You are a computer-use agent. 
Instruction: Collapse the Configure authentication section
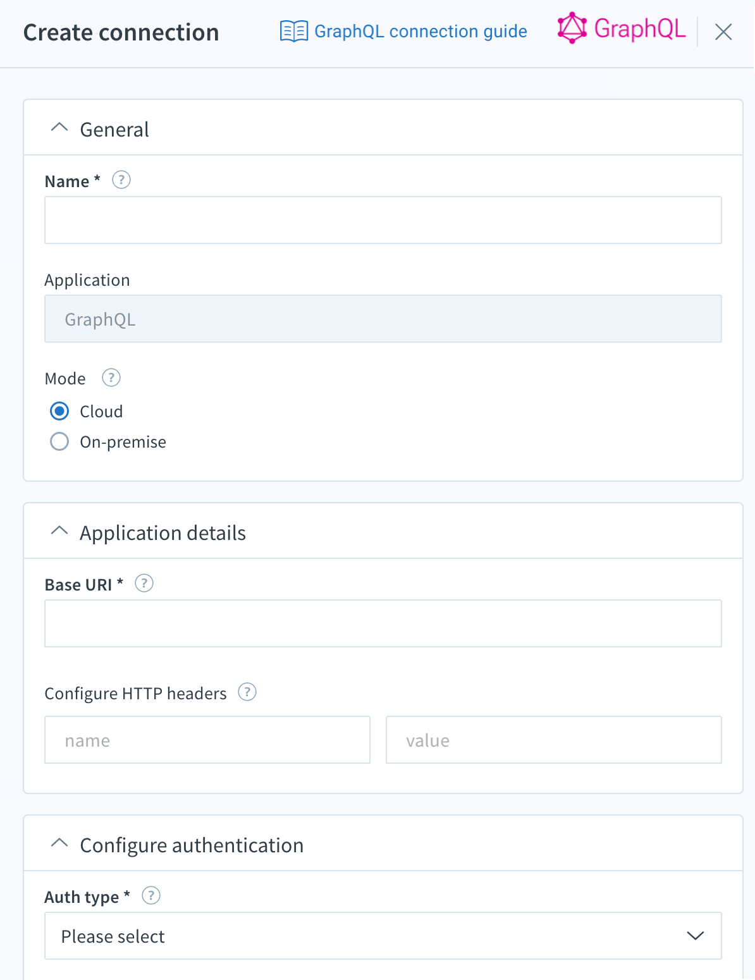click(x=59, y=843)
